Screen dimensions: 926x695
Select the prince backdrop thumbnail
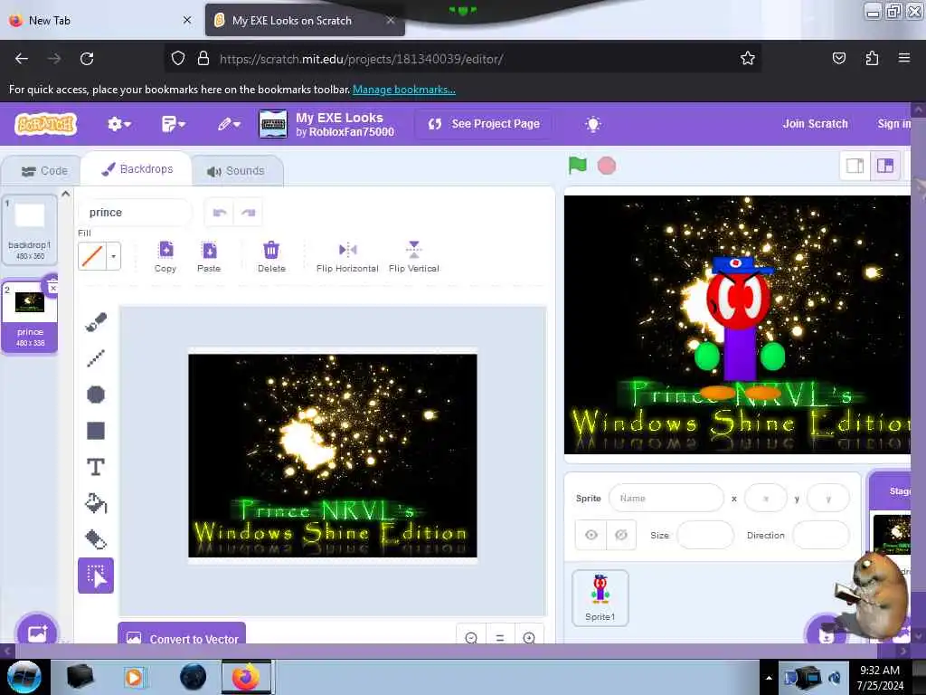point(30,316)
